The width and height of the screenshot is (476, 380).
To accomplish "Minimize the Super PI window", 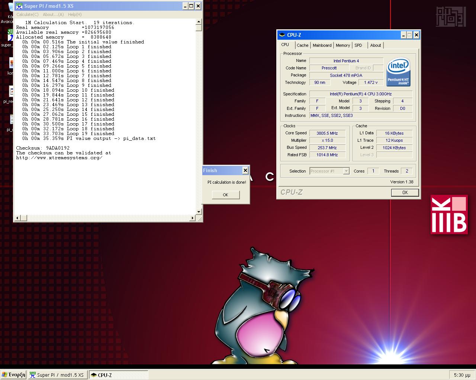I will [x=185, y=6].
